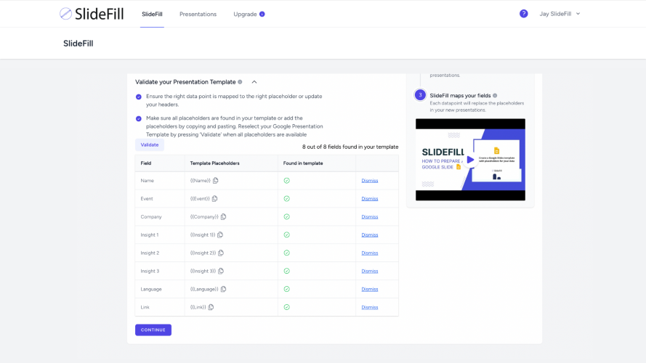Click the green check icon for Language
This screenshot has width=646, height=363.
[287, 289]
